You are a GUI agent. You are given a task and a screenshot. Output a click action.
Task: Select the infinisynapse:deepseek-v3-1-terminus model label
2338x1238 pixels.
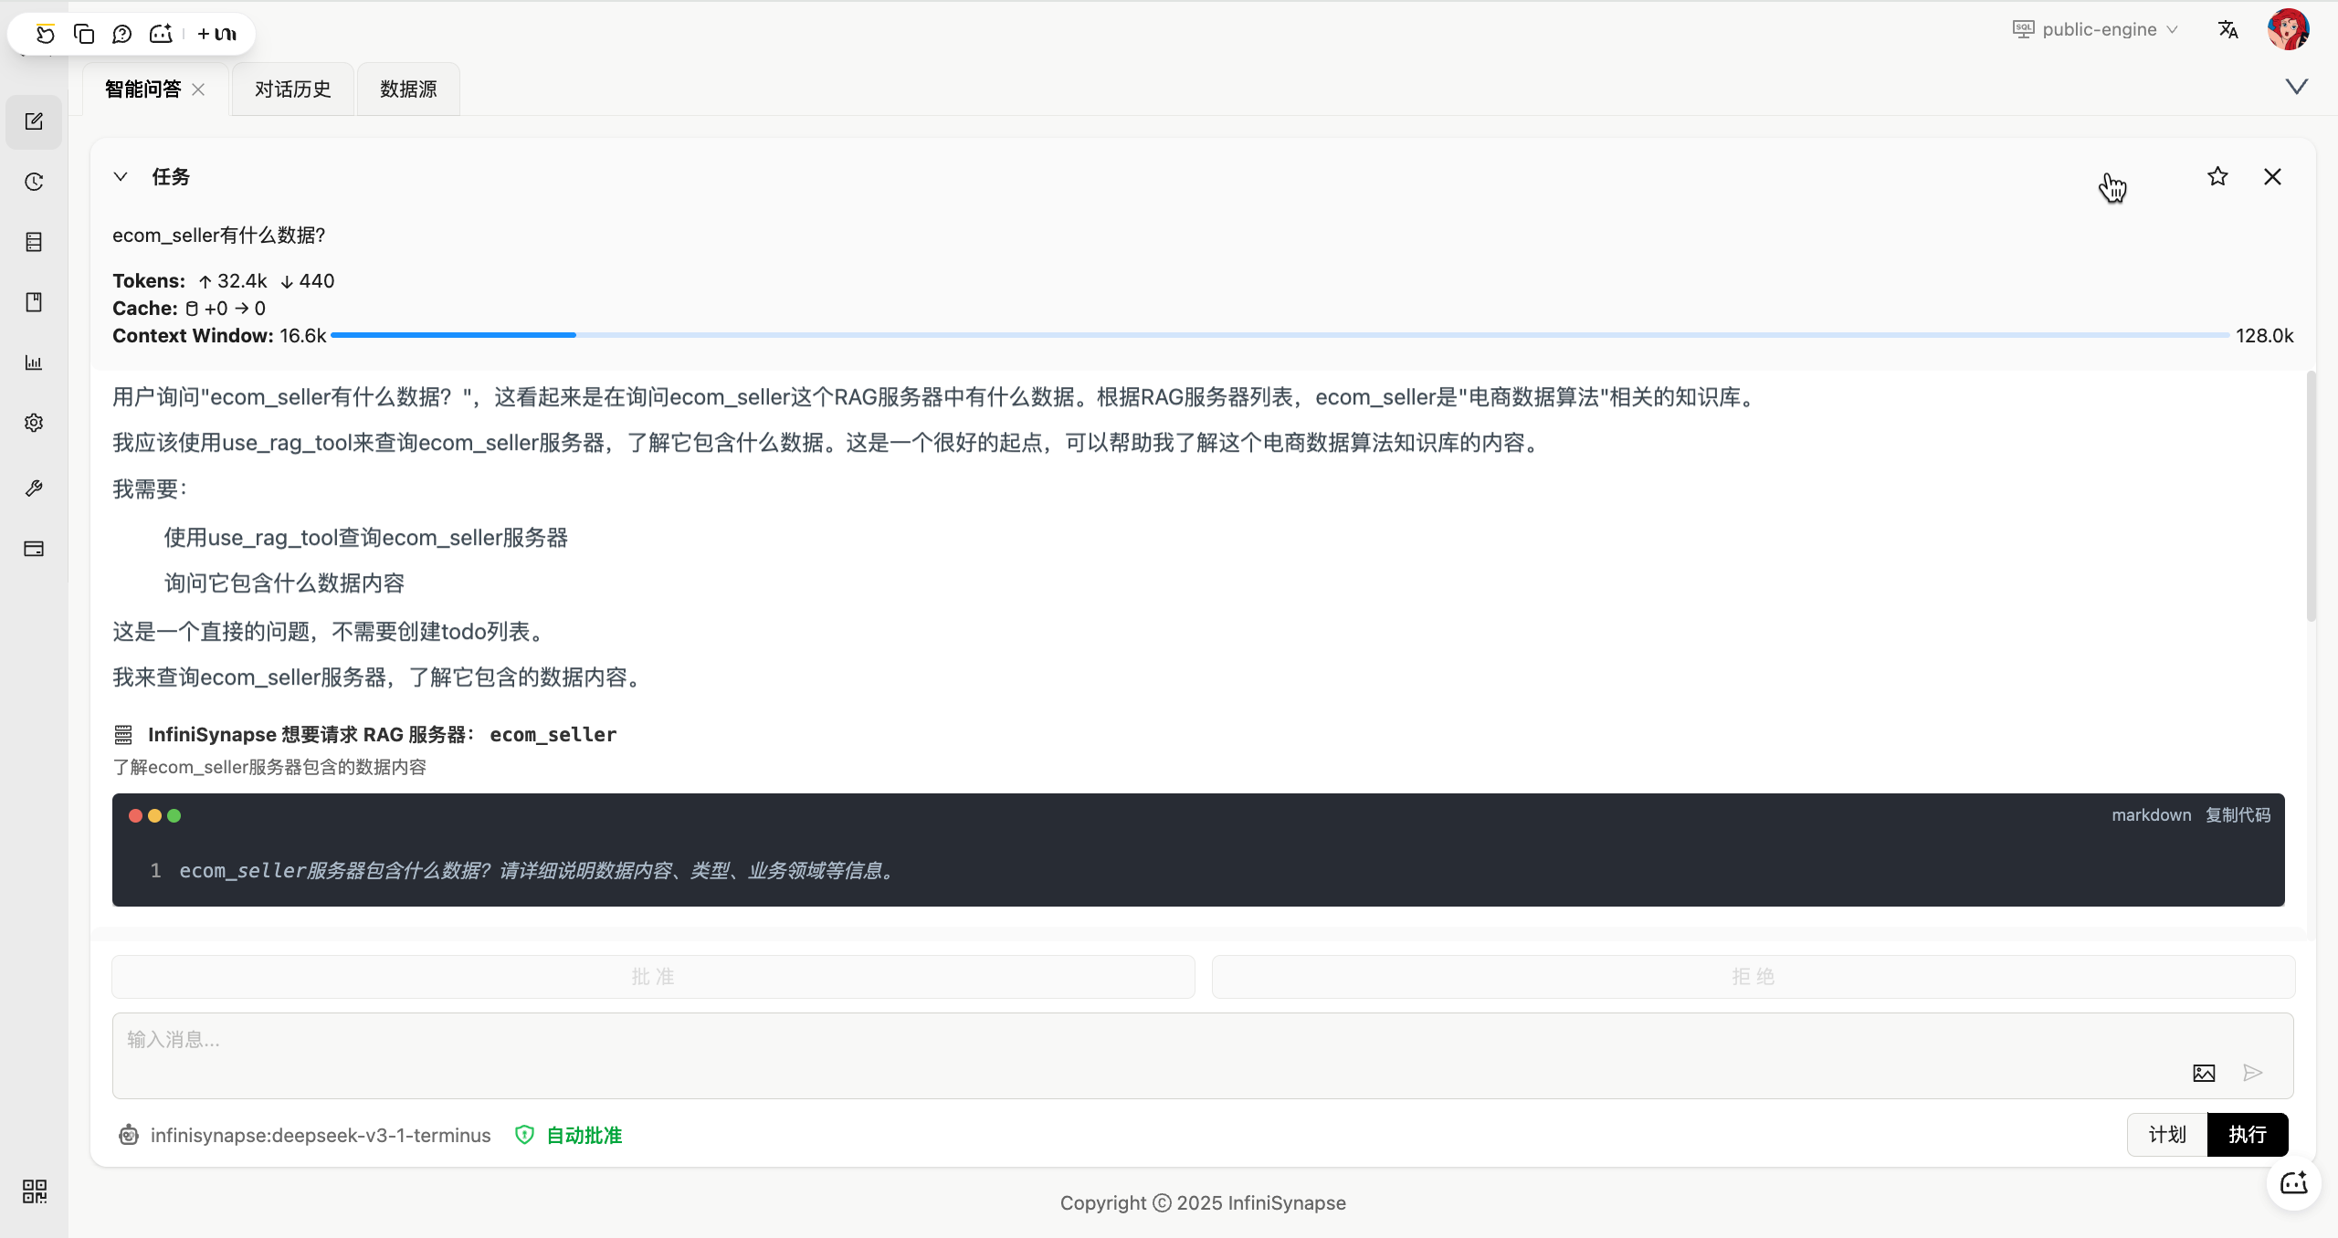coord(320,1135)
